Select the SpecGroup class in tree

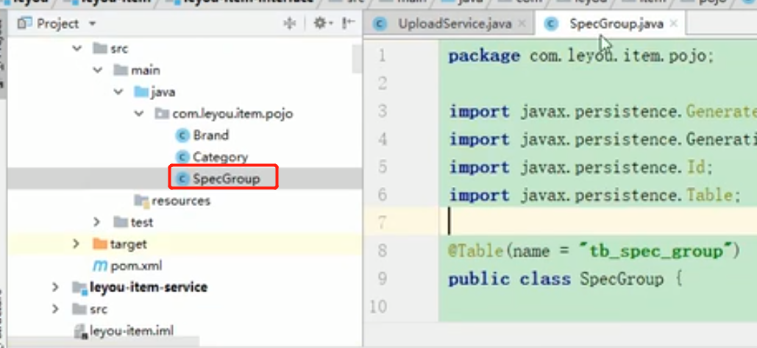226,179
